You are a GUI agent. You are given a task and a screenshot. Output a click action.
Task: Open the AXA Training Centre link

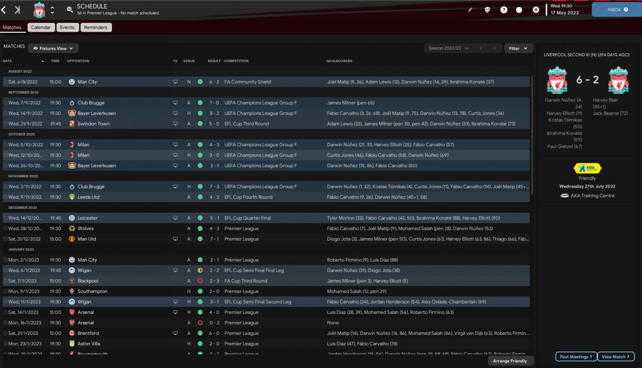(x=592, y=196)
